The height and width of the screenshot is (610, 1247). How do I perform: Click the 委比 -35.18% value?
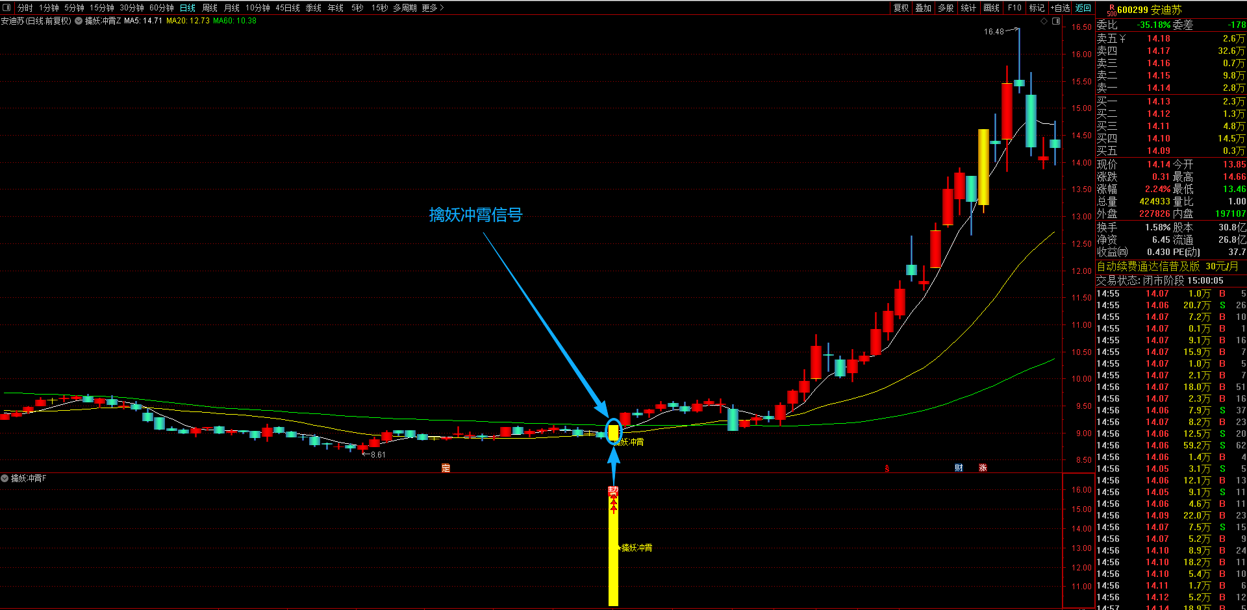click(1154, 25)
